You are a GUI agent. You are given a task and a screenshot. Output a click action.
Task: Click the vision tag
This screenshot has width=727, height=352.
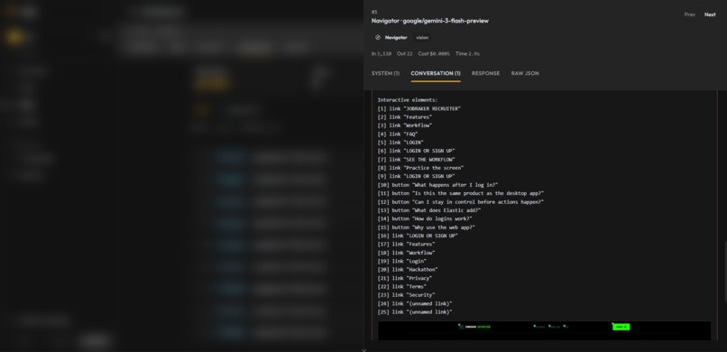(422, 38)
